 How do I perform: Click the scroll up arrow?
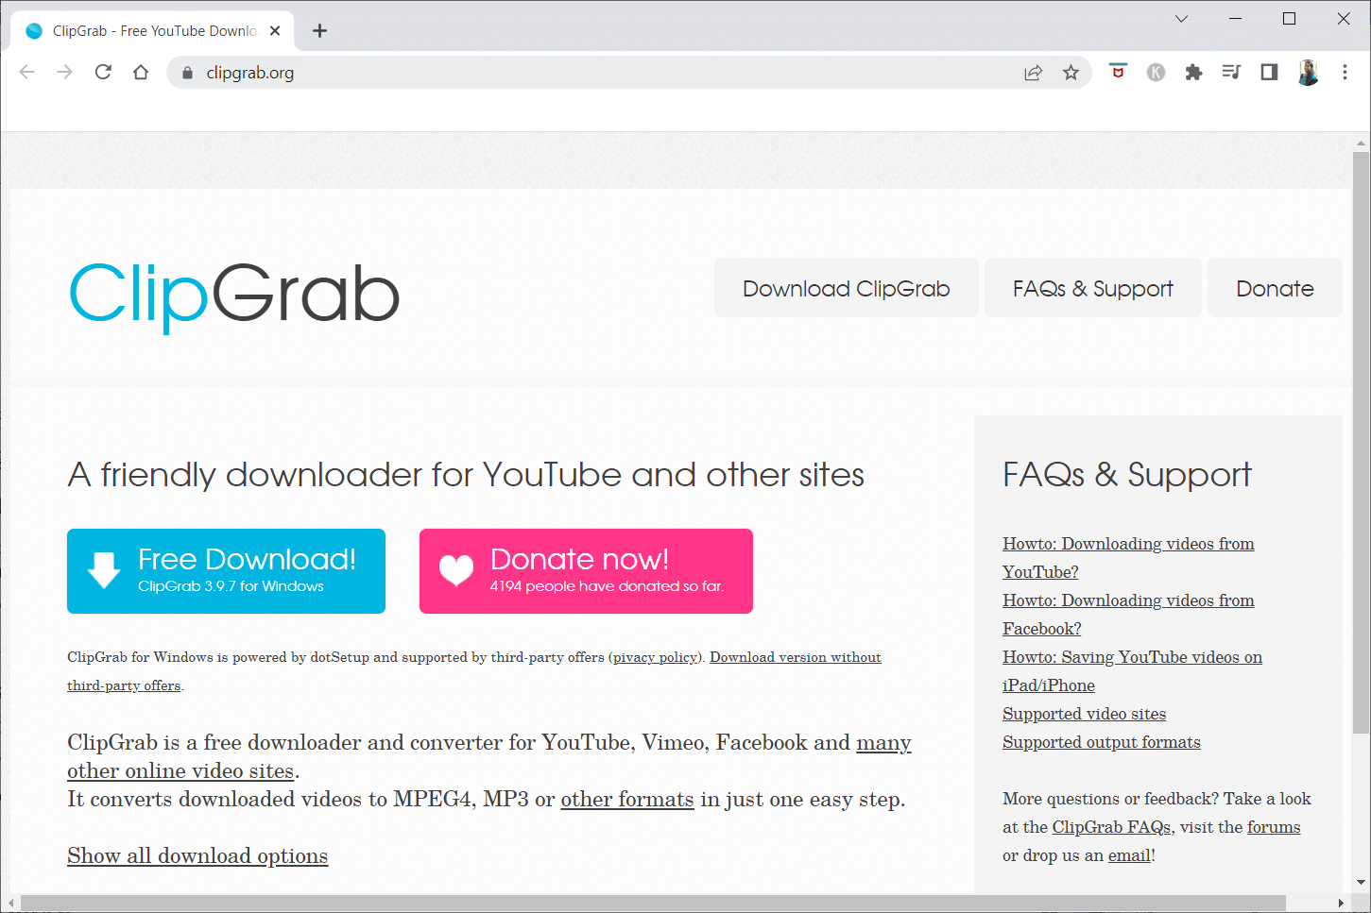click(x=1361, y=144)
